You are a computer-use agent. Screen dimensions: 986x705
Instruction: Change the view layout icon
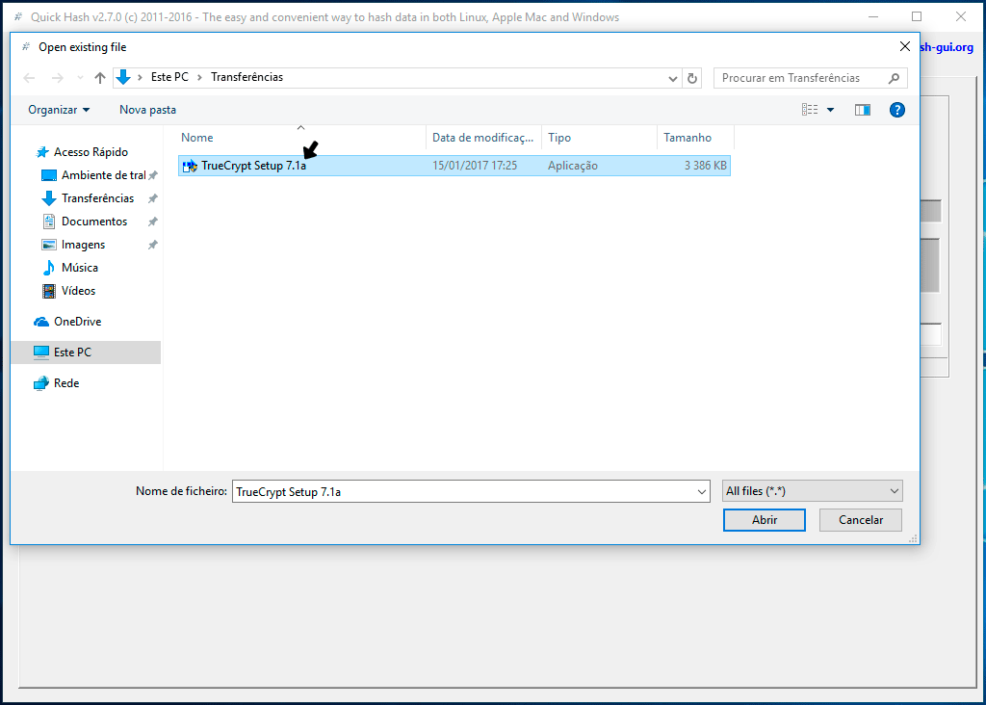[x=810, y=110]
